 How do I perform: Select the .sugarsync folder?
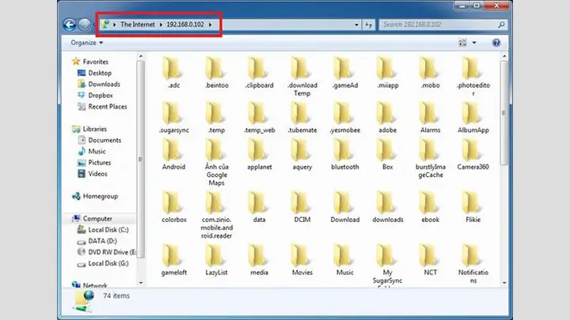173,118
